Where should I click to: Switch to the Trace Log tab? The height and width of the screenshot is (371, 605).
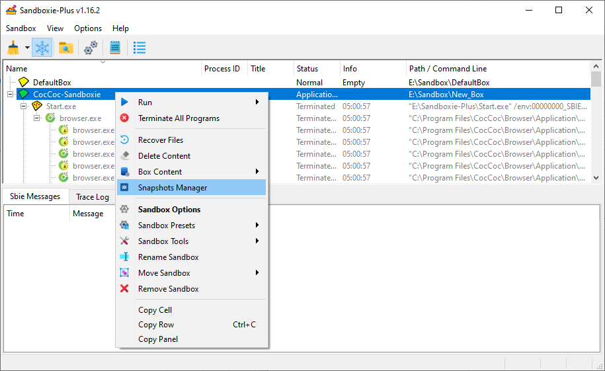tap(93, 197)
